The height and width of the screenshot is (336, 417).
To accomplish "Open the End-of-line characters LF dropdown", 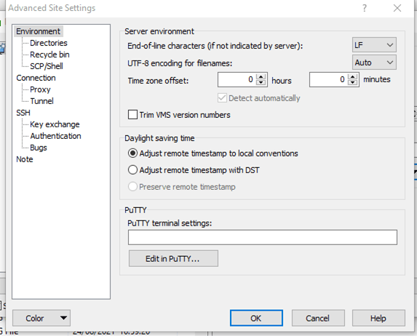I will pos(374,45).
